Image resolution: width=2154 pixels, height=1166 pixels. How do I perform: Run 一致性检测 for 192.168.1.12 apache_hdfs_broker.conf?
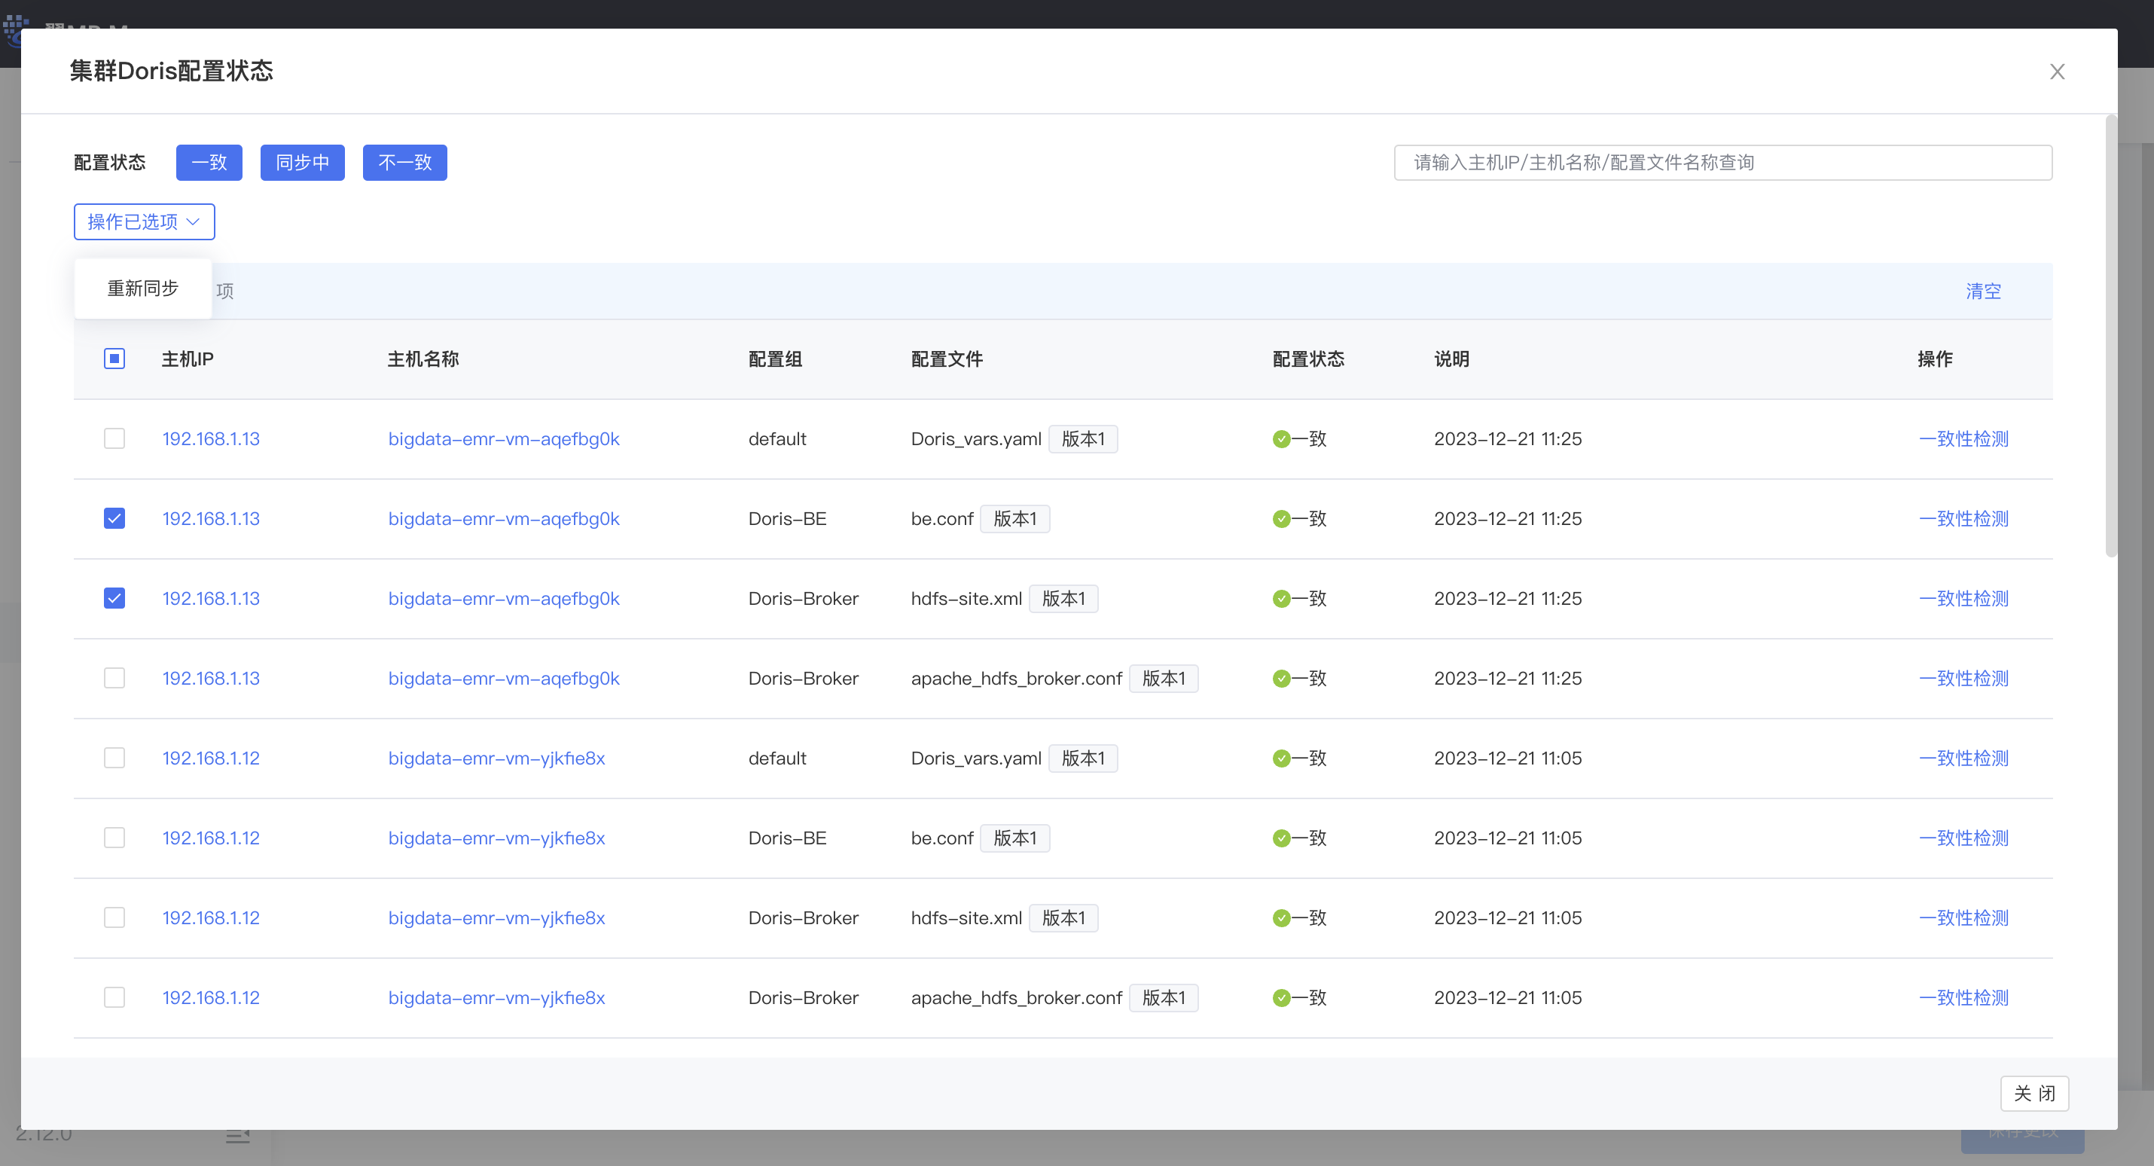1963,998
